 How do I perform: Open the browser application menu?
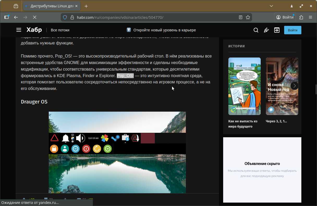pos(310,17)
